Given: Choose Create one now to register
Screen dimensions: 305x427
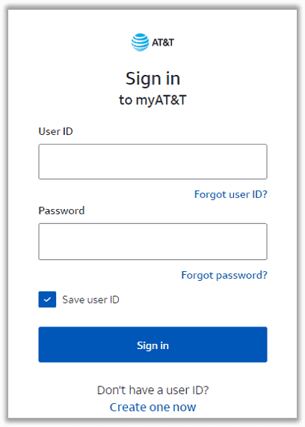Looking at the screenshot, I should pyautogui.click(x=152, y=407).
